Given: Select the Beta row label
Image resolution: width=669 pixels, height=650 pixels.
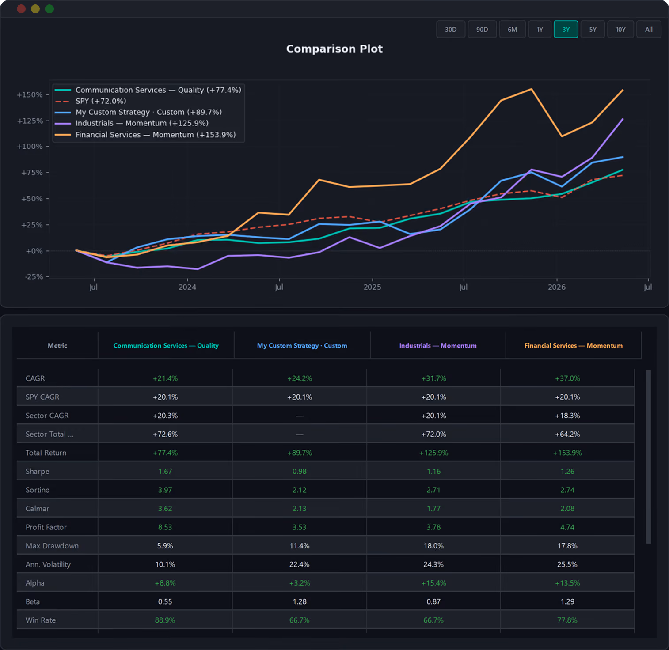Looking at the screenshot, I should [33, 601].
